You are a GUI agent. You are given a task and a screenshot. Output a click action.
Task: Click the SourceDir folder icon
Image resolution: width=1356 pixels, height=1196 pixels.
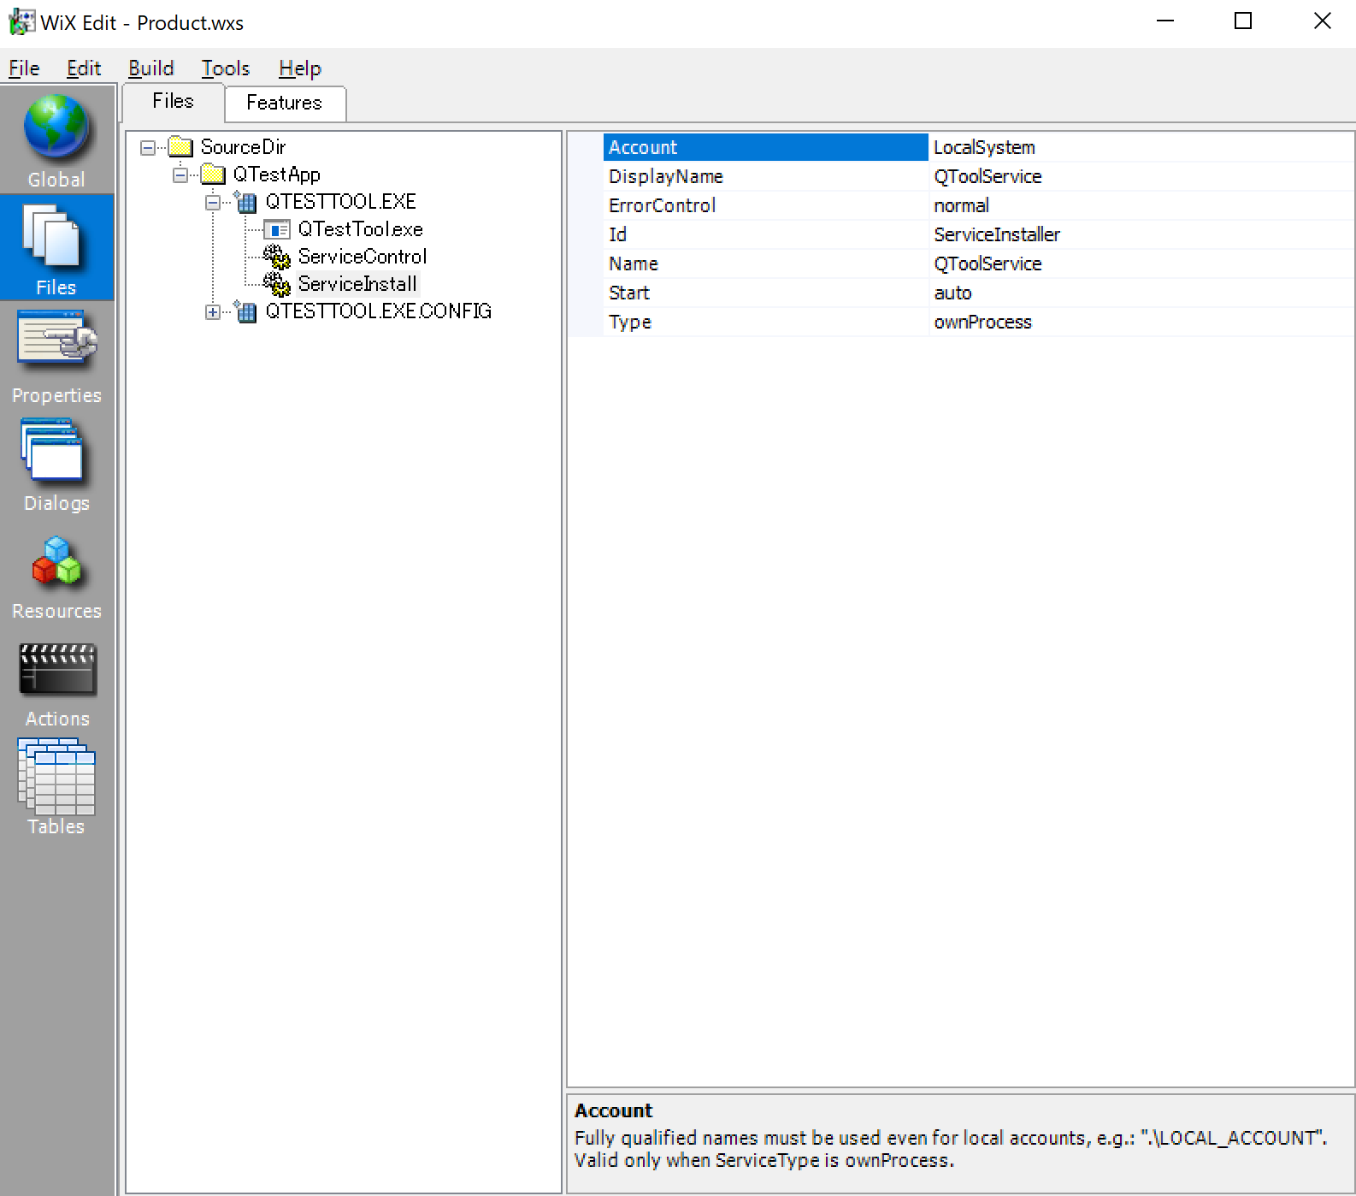tap(180, 147)
